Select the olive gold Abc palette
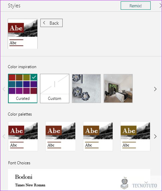 135,136
